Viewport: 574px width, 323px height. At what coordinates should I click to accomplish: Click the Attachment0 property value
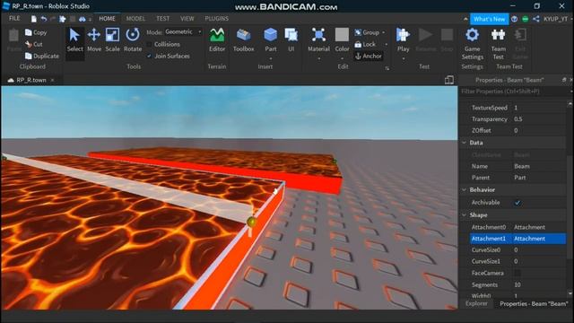[529, 227]
